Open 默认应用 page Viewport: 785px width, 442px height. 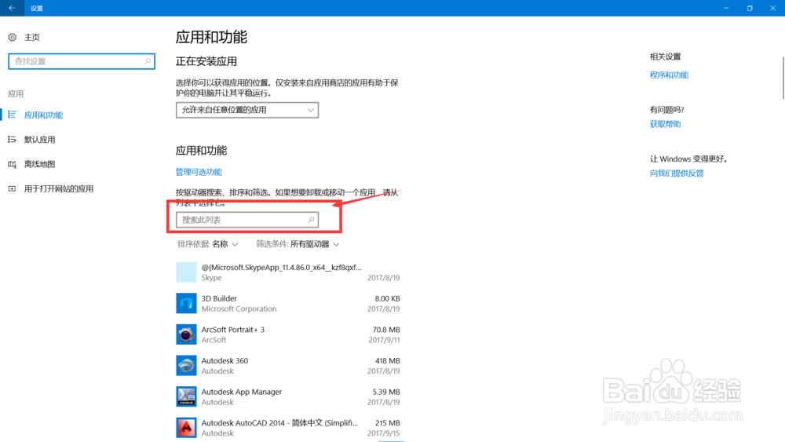[39, 139]
